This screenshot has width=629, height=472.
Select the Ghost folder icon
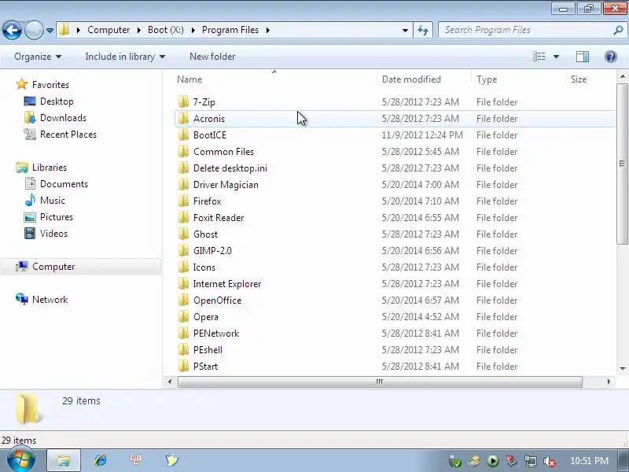tap(183, 234)
